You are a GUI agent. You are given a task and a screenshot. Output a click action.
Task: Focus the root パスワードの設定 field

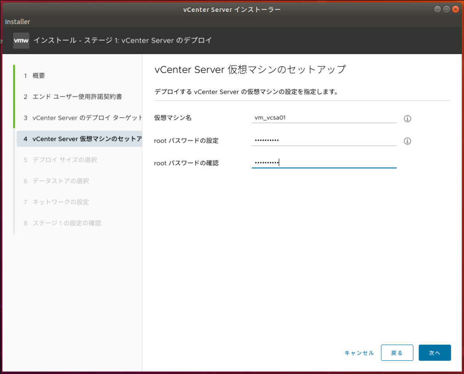[324, 140]
